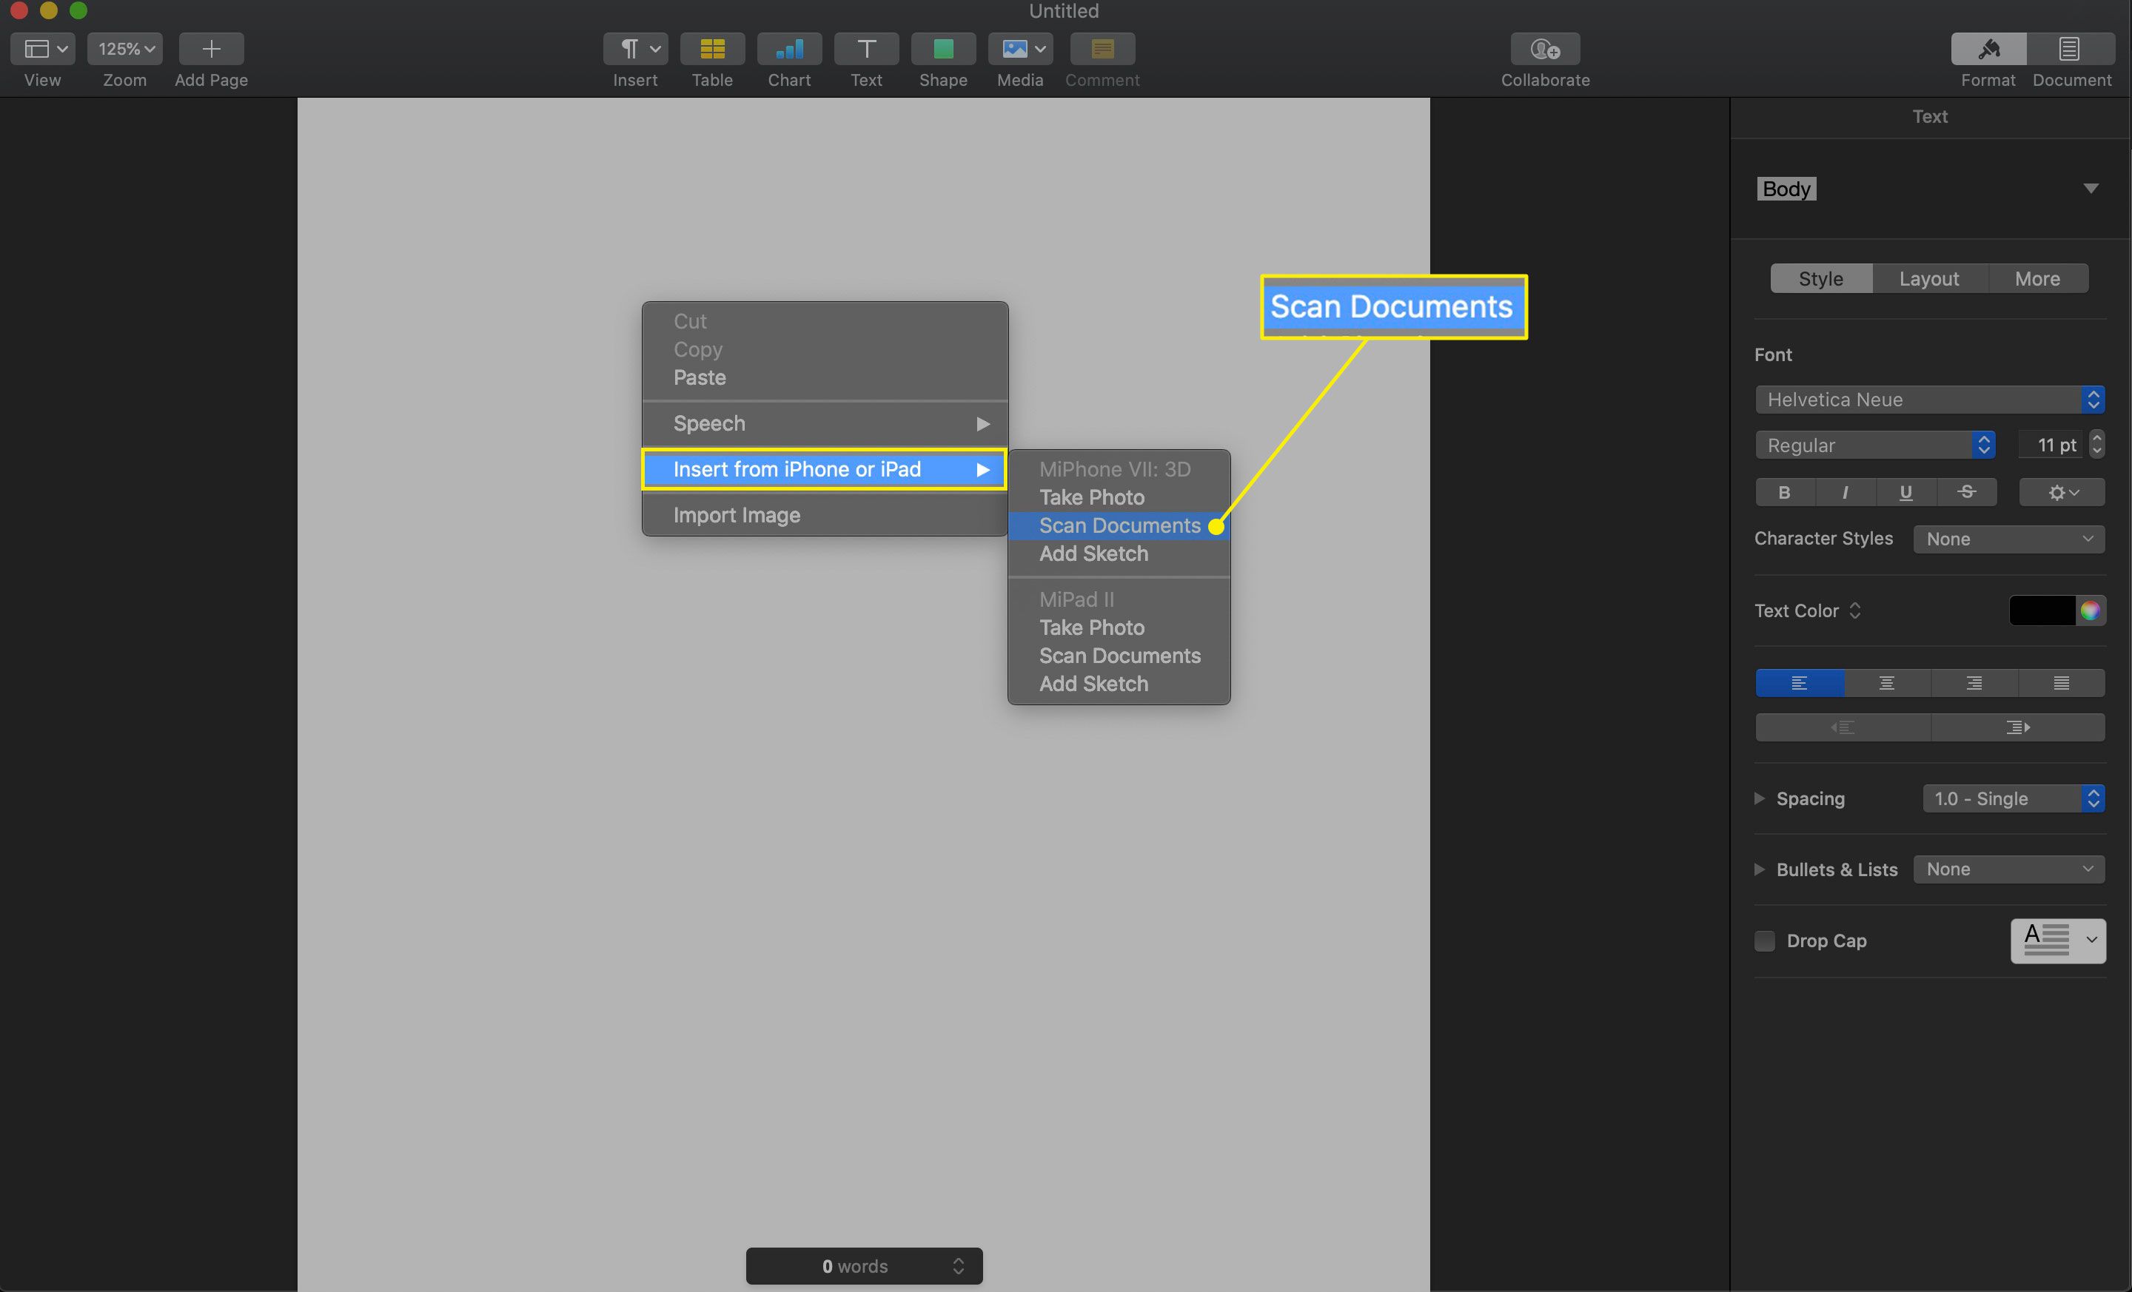Click the font size stepper arrows

click(2096, 445)
